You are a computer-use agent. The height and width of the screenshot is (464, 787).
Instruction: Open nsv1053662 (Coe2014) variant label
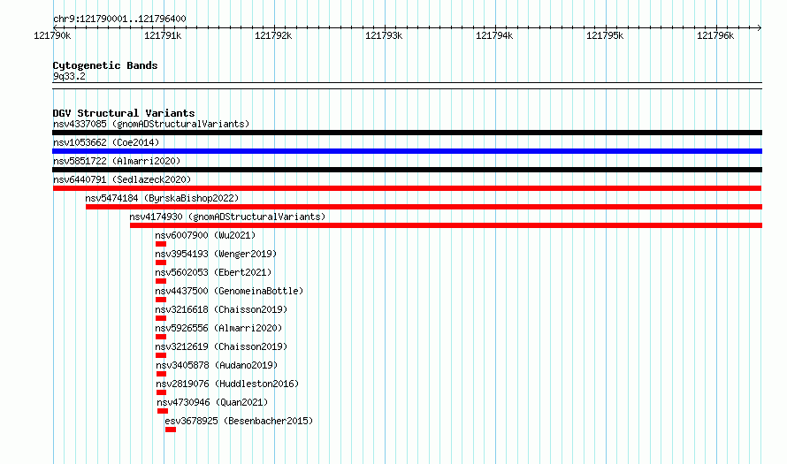106,142
